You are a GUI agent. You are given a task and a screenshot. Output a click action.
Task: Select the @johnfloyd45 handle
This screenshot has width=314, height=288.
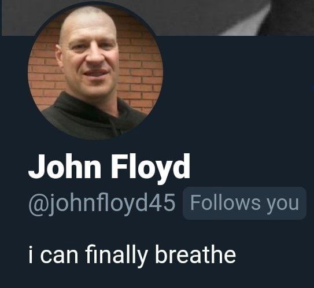click(x=102, y=204)
